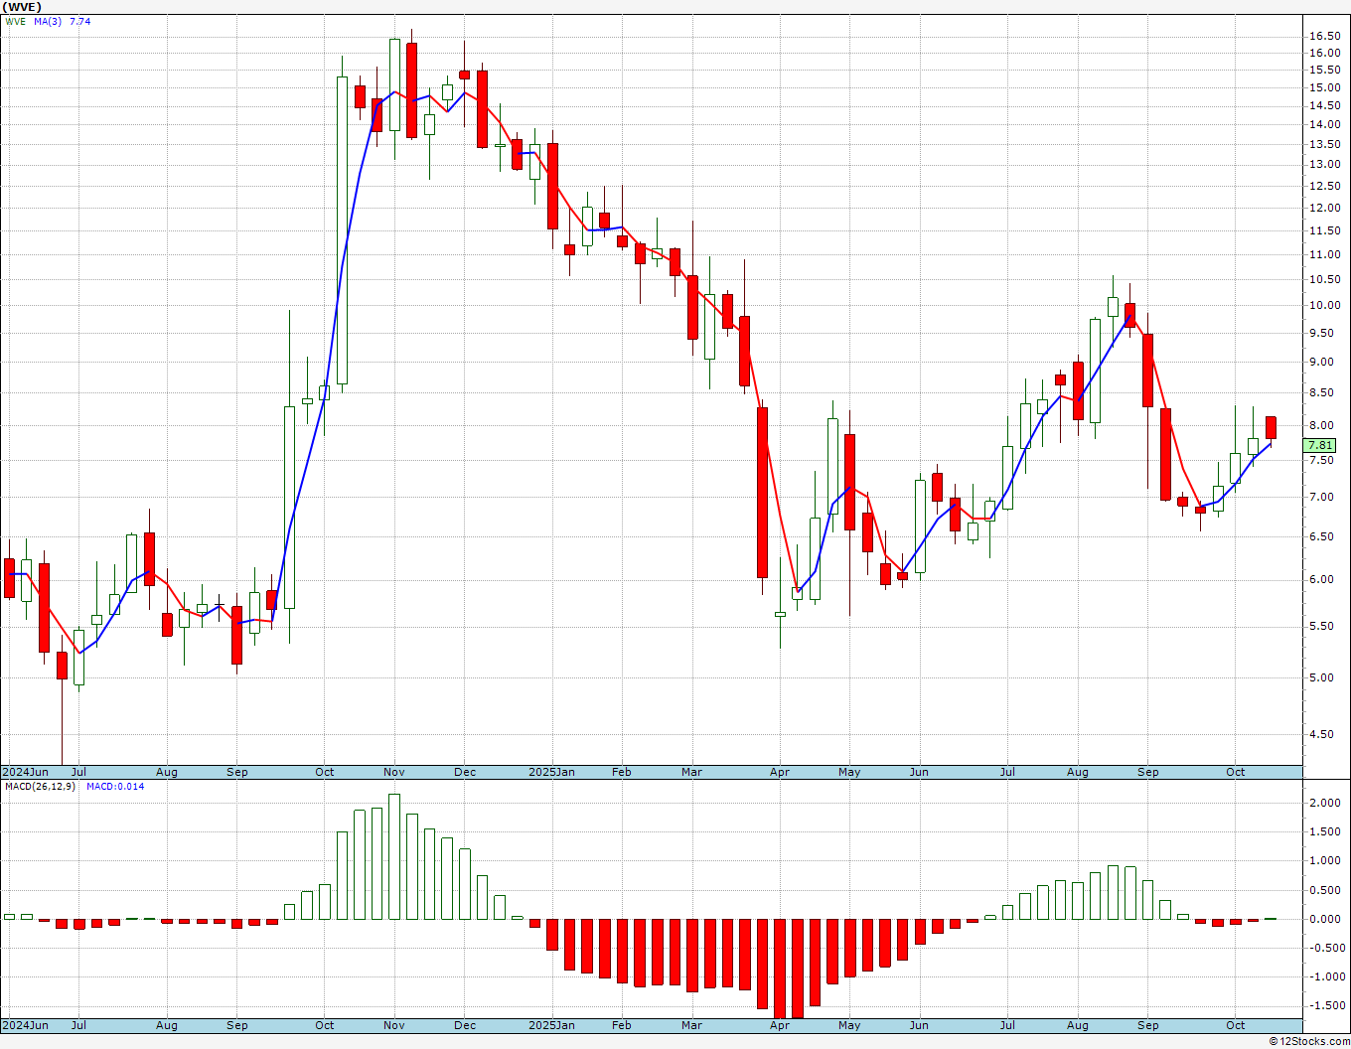Click the 13.00 price axis label
The width and height of the screenshot is (1351, 1049).
(x=1324, y=165)
